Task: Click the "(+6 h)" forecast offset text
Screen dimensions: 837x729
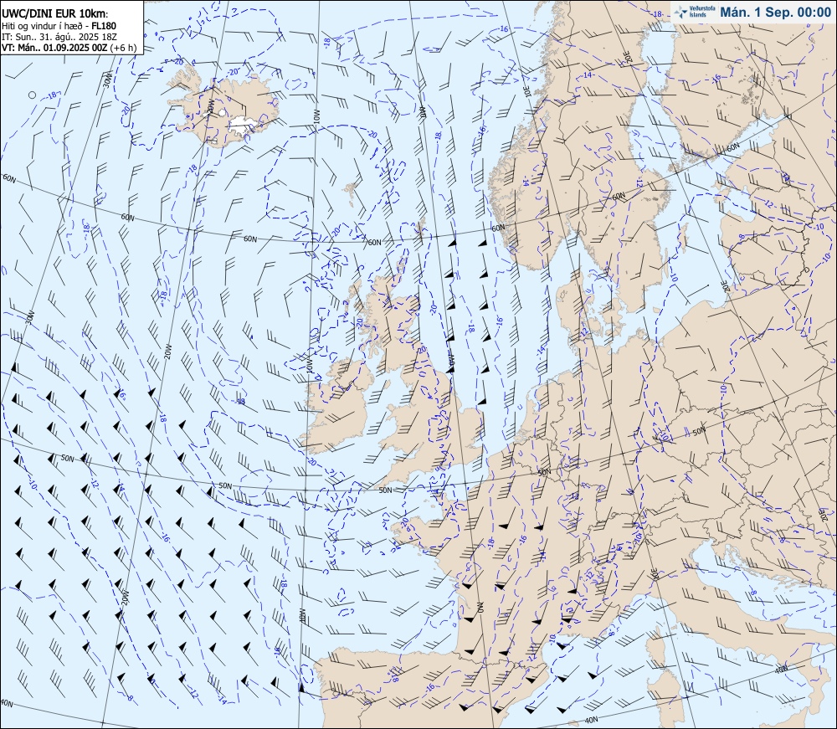Action: pos(123,48)
